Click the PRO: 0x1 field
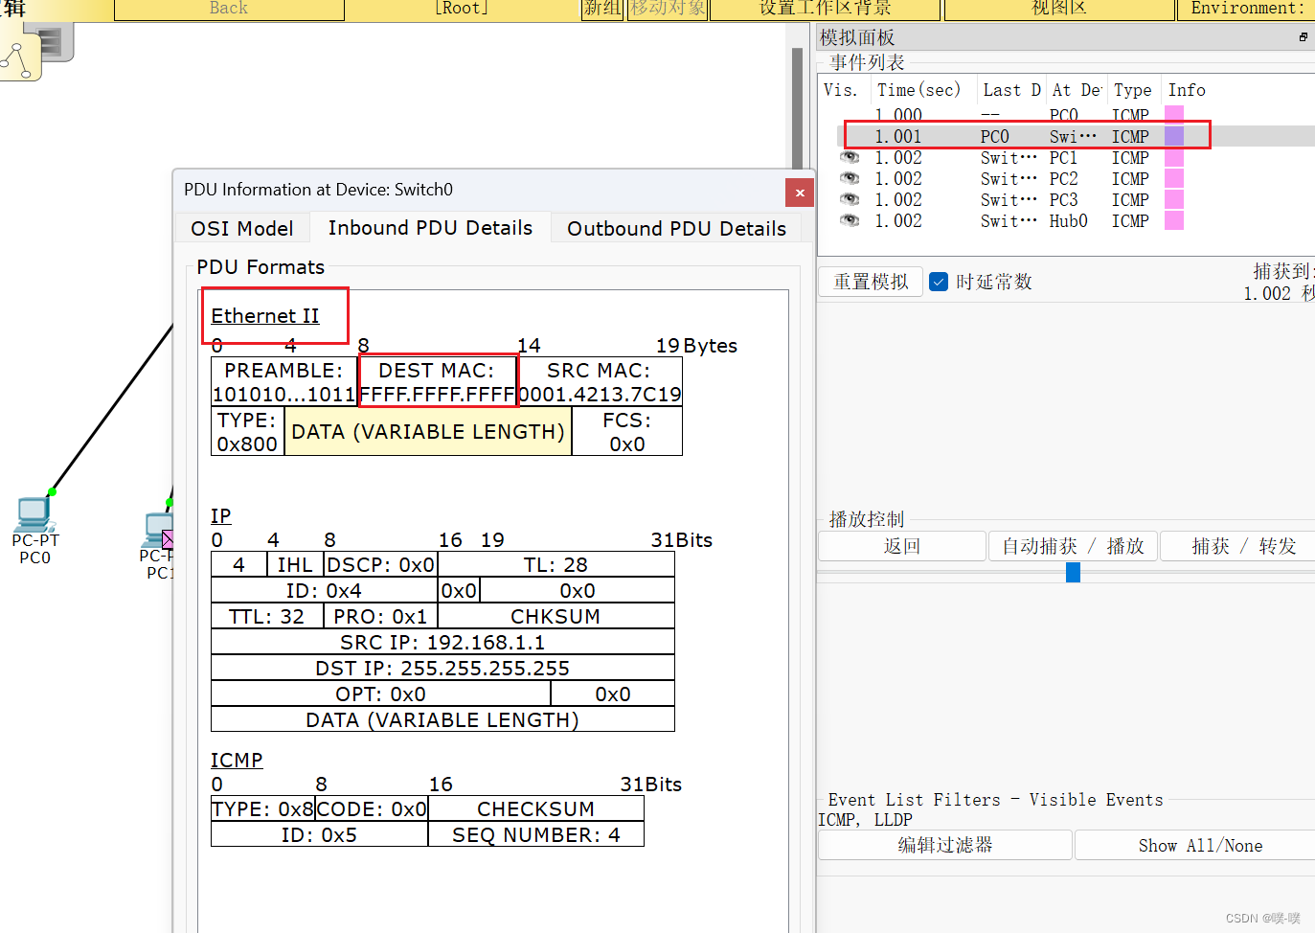 381,616
